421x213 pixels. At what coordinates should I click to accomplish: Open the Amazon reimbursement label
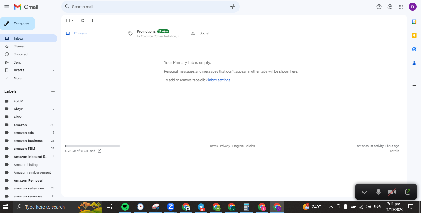click(x=29, y=172)
